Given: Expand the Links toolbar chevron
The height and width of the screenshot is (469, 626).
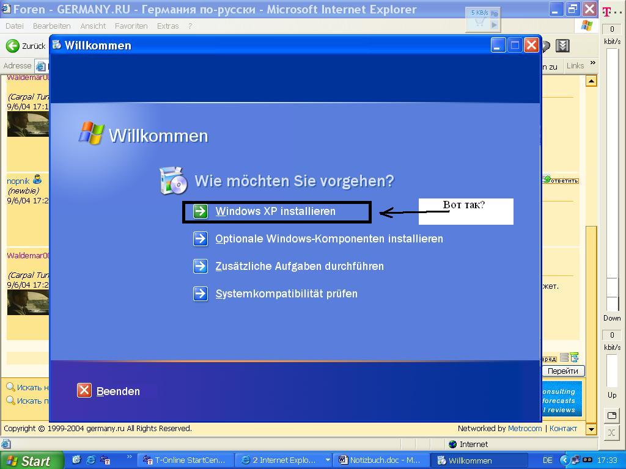Looking at the screenshot, I should tap(592, 63).
